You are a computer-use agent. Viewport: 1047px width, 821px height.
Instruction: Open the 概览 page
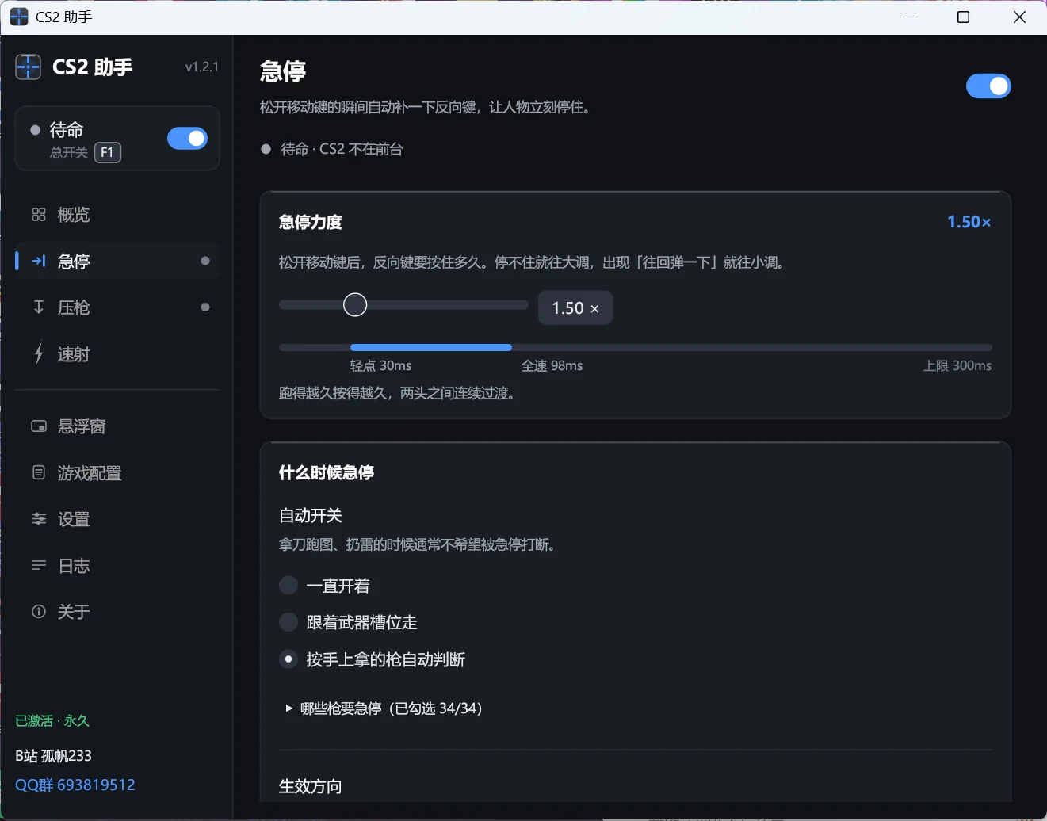(117, 215)
